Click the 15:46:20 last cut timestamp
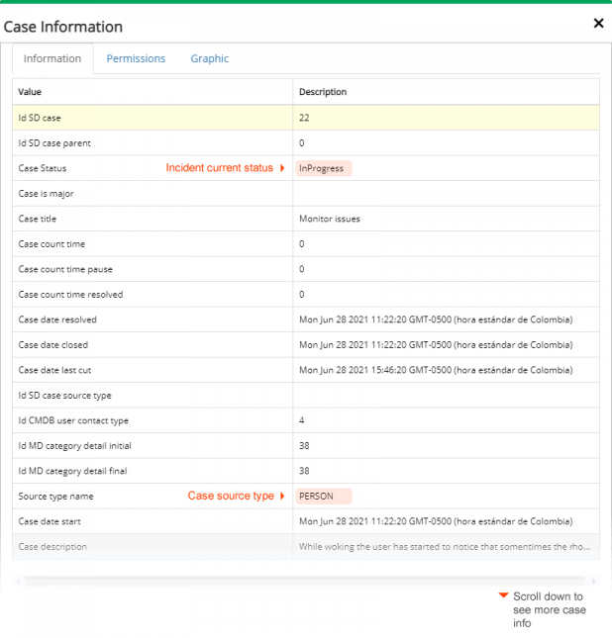Viewport: 612px width, 638px height. point(436,370)
